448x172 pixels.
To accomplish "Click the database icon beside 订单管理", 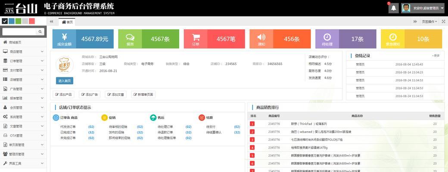I will point(5,61).
